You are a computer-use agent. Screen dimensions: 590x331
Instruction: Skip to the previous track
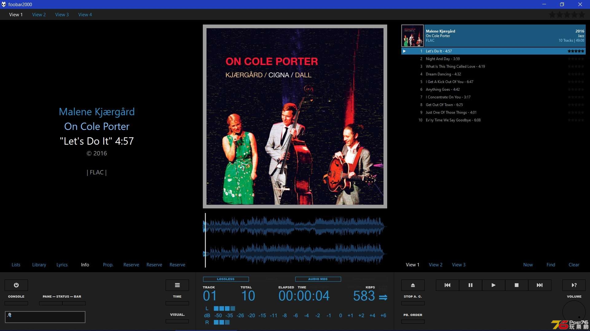447,285
